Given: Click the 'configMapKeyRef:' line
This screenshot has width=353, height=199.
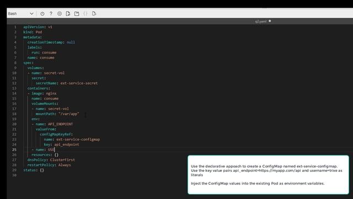Looking at the screenshot, I should pyautogui.click(x=56, y=134).
